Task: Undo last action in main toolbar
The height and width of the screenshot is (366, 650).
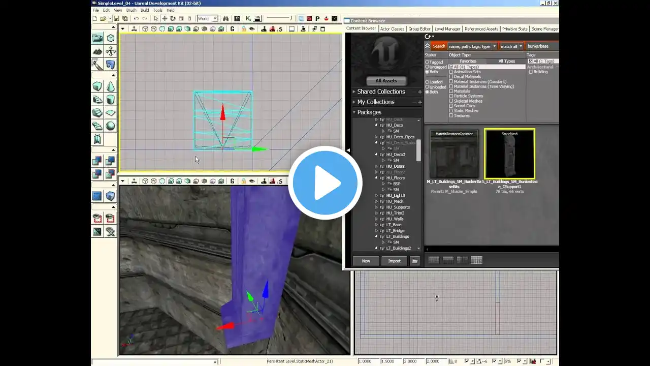Action: pyautogui.click(x=136, y=19)
